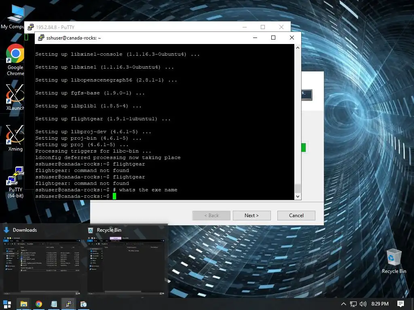
Task: Click the 'ldconfig deferred processing' terminal line
Action: [108, 158]
